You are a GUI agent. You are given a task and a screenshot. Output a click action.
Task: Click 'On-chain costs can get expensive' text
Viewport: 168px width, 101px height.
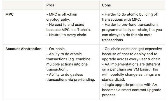tap(133, 49)
